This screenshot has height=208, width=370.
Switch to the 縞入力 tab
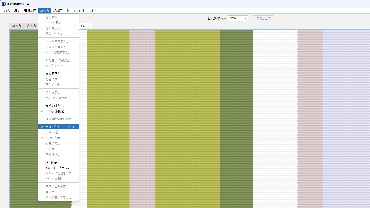coord(17,26)
